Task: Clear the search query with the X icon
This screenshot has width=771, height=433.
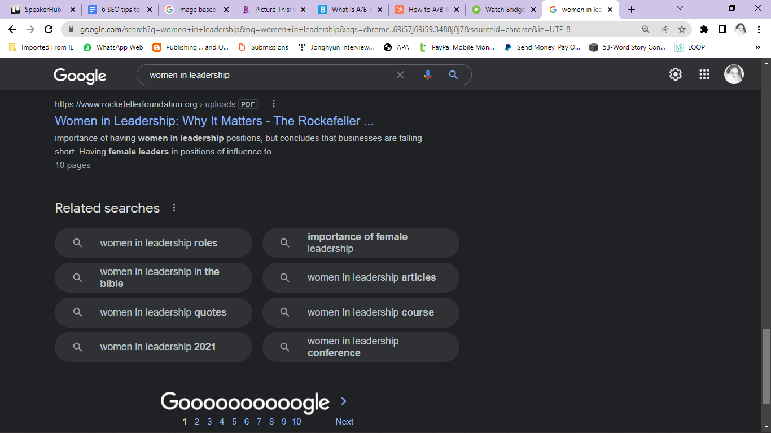Action: tap(400, 74)
